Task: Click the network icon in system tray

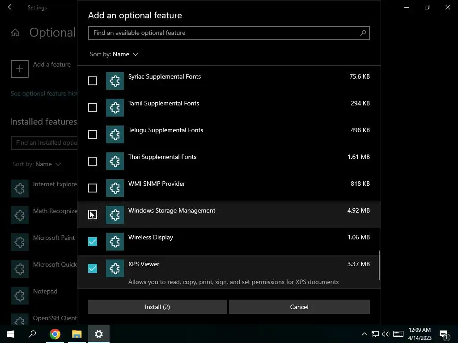Action: coord(375,334)
